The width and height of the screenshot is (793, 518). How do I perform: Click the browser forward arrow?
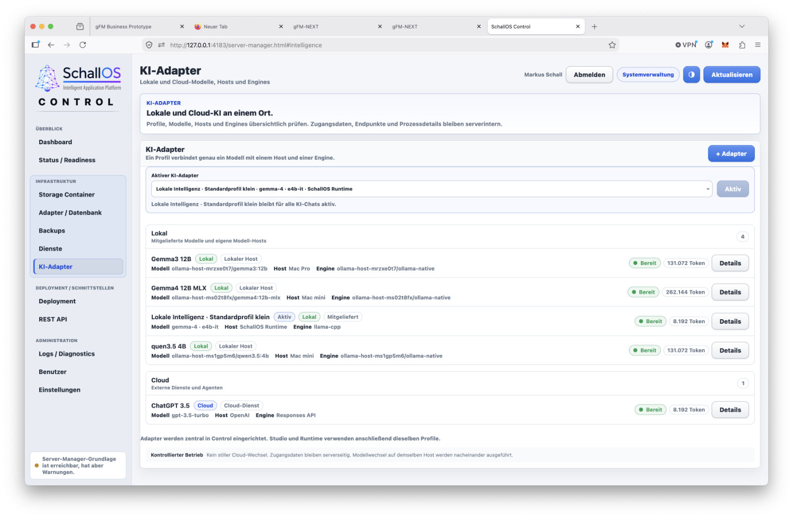[x=67, y=45]
